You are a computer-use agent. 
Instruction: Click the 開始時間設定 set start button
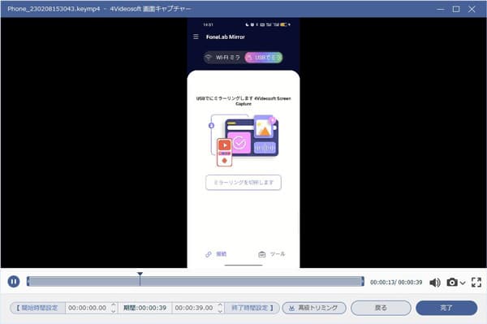37,308
